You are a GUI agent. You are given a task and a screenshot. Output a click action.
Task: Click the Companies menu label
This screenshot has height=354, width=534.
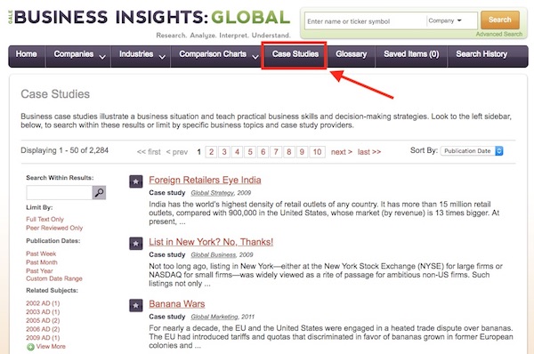[74, 53]
